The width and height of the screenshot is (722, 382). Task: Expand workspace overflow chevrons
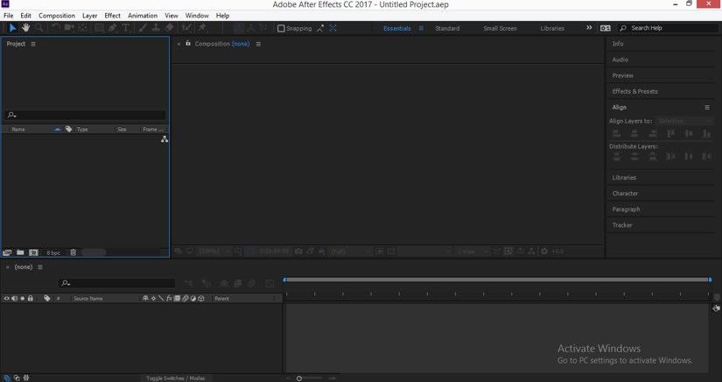tap(589, 28)
